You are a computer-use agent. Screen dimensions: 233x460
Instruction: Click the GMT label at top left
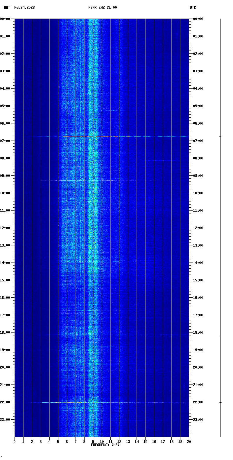click(7, 8)
